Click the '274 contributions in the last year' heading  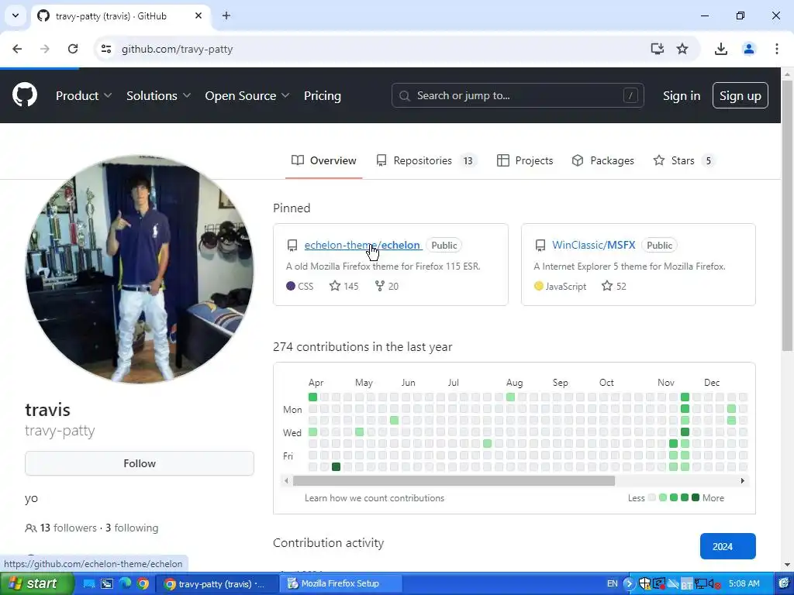click(x=363, y=347)
